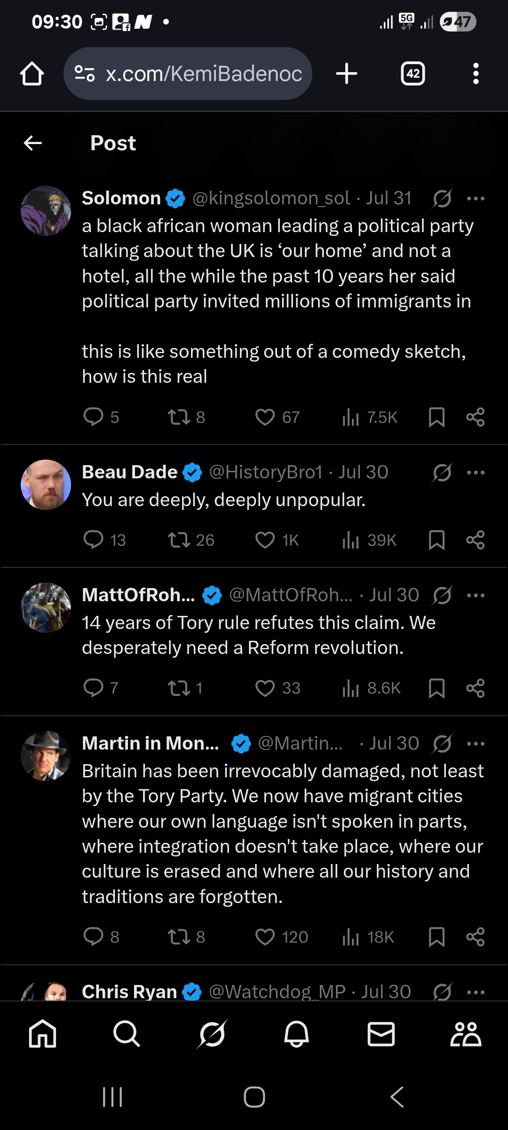Open Communities icon in bottom bar
Screen dimensions: 508x1130
coord(465,1034)
